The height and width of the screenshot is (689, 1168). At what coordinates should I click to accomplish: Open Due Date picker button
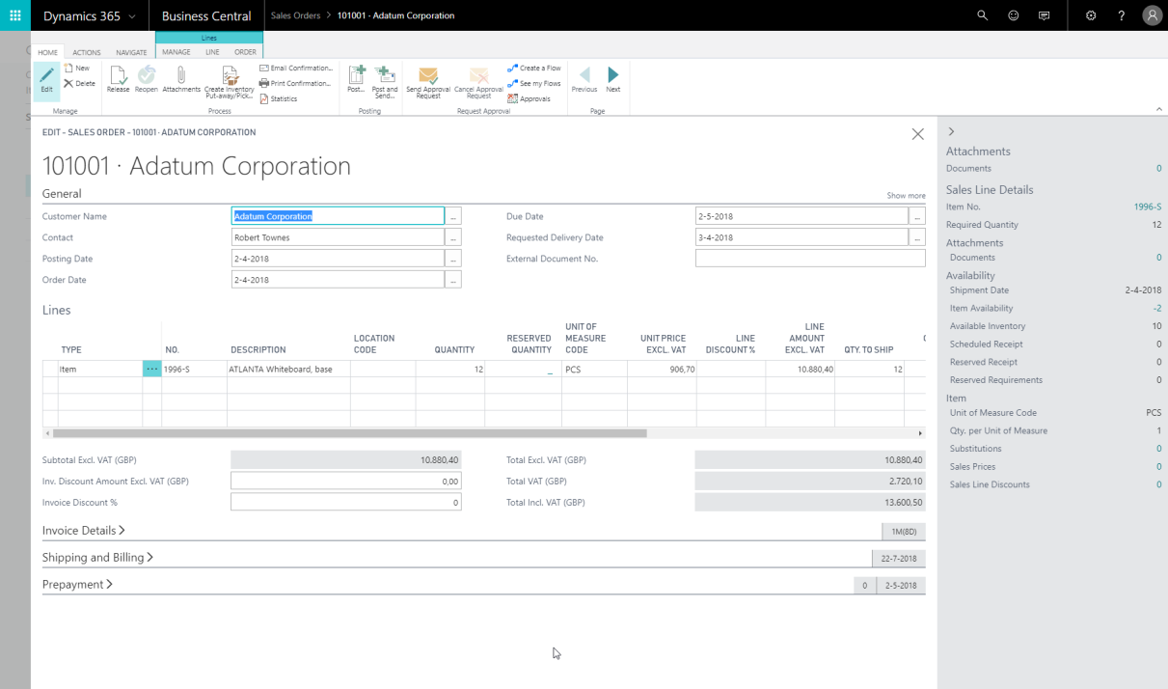click(917, 216)
